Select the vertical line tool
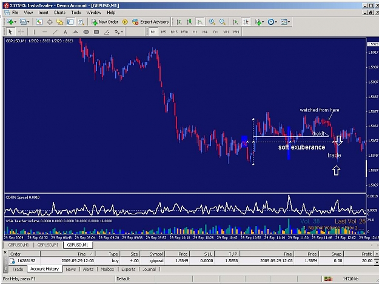Viewport: 379px width, 284px height. click(34, 32)
